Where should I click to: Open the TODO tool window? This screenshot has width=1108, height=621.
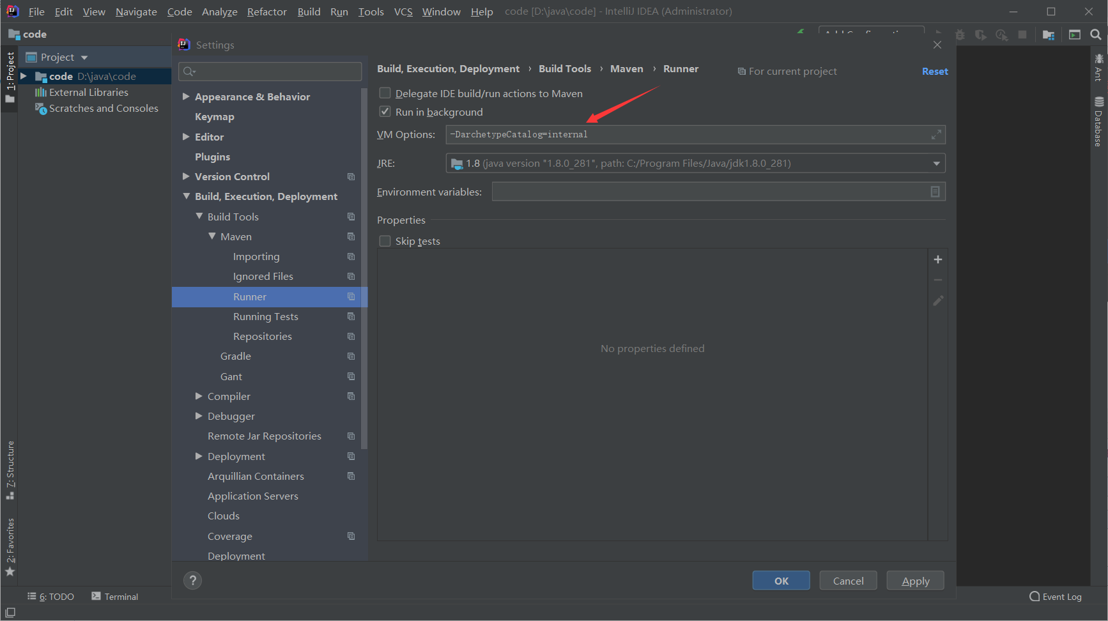pyautogui.click(x=51, y=597)
